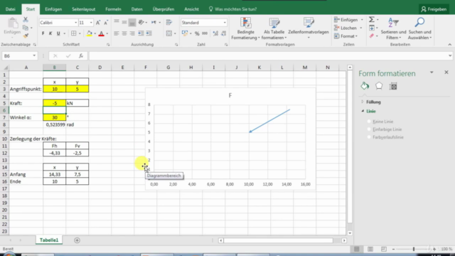Switch to page break preview

pyautogui.click(x=384, y=249)
